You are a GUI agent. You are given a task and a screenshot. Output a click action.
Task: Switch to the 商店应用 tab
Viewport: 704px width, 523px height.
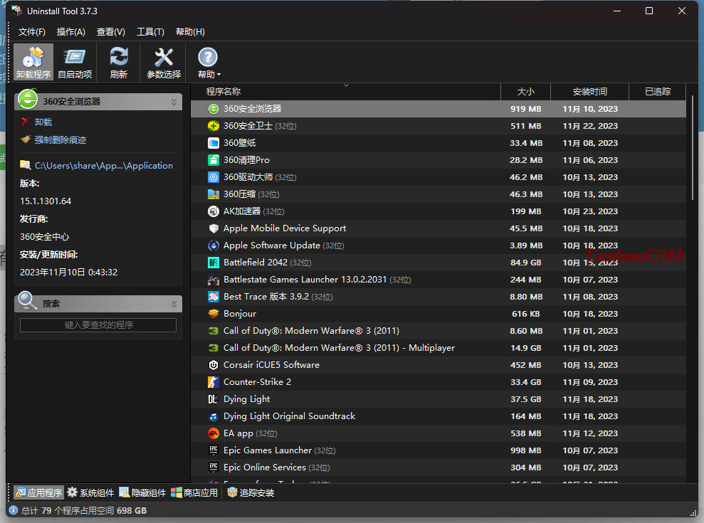pos(194,492)
